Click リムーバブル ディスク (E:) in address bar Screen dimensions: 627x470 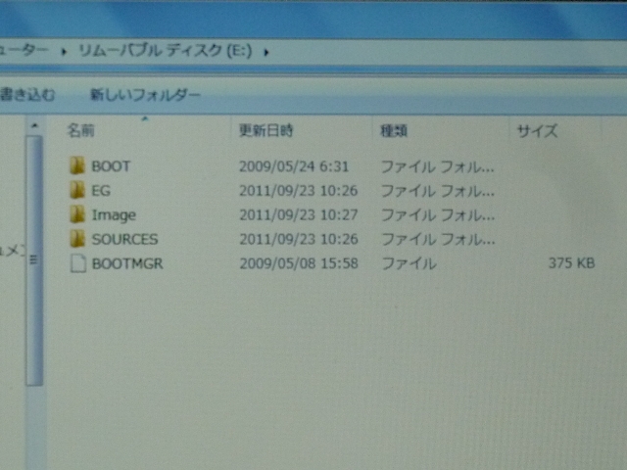tap(166, 51)
